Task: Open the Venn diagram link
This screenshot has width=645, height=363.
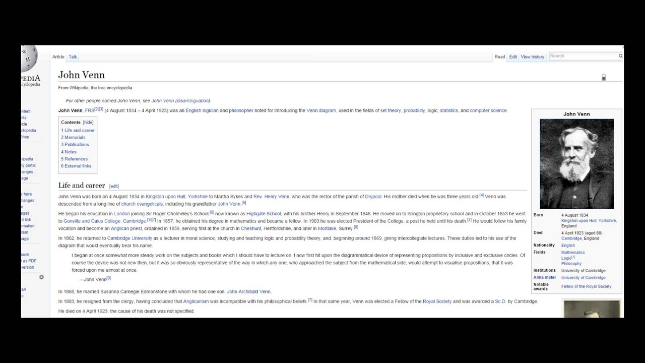Action: [x=321, y=111]
